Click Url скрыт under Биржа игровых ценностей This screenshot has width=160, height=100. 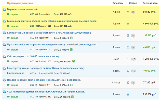12,14
